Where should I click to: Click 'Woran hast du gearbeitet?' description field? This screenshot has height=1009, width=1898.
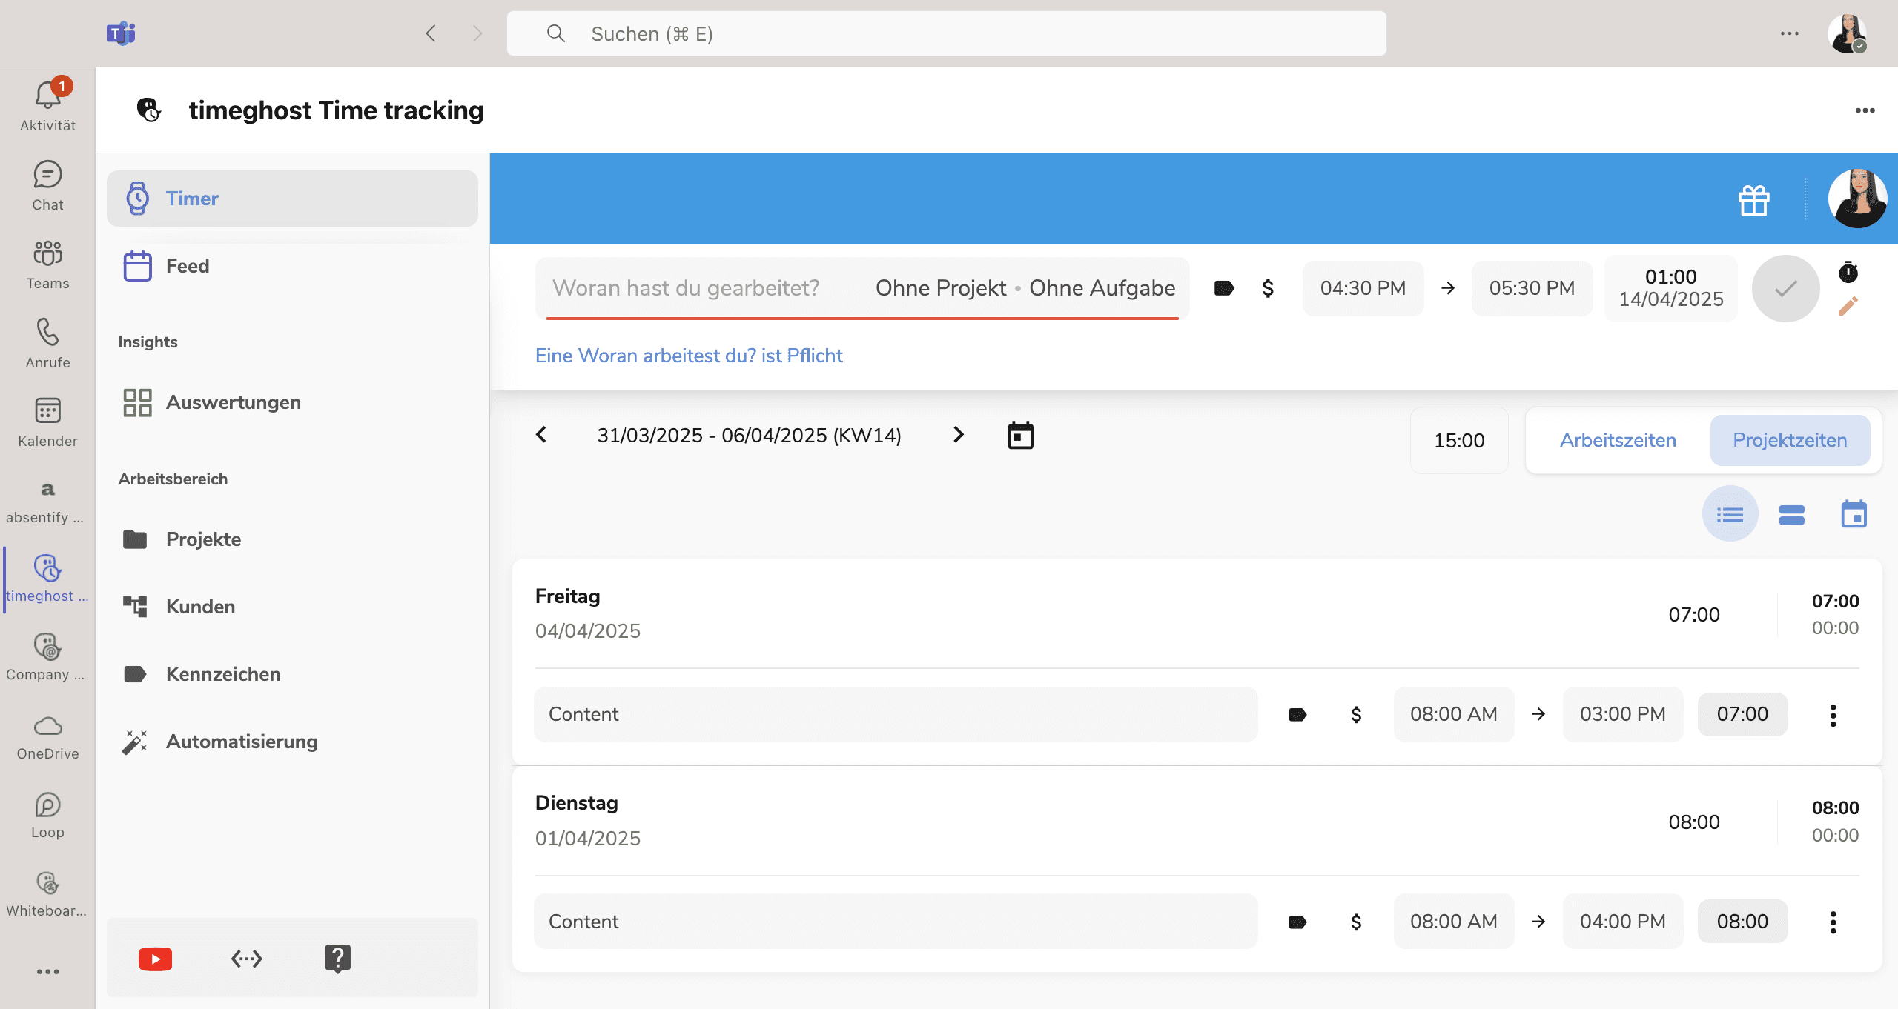click(686, 288)
